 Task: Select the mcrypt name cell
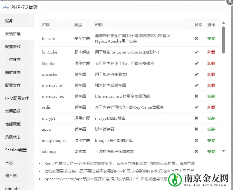pyautogui.click(x=48, y=118)
